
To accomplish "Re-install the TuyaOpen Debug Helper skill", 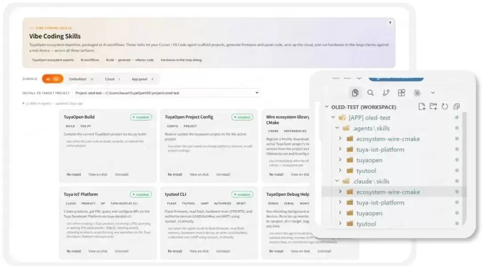I will click(276, 251).
